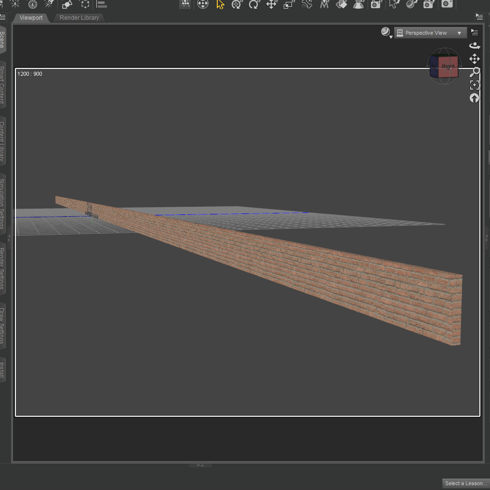Create a new point light
Screen dimensions: 490x490
[14, 4]
